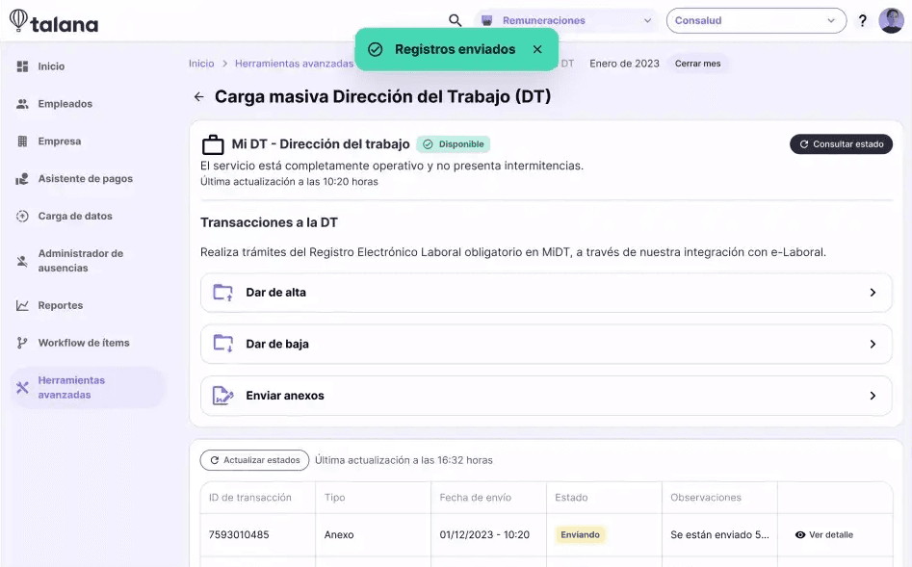
Task: Click the Workflow de ítems icon
Action: pos(21,342)
